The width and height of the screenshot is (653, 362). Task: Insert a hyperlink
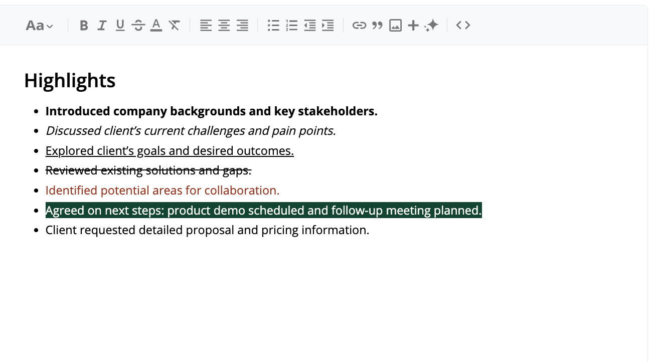tap(359, 26)
